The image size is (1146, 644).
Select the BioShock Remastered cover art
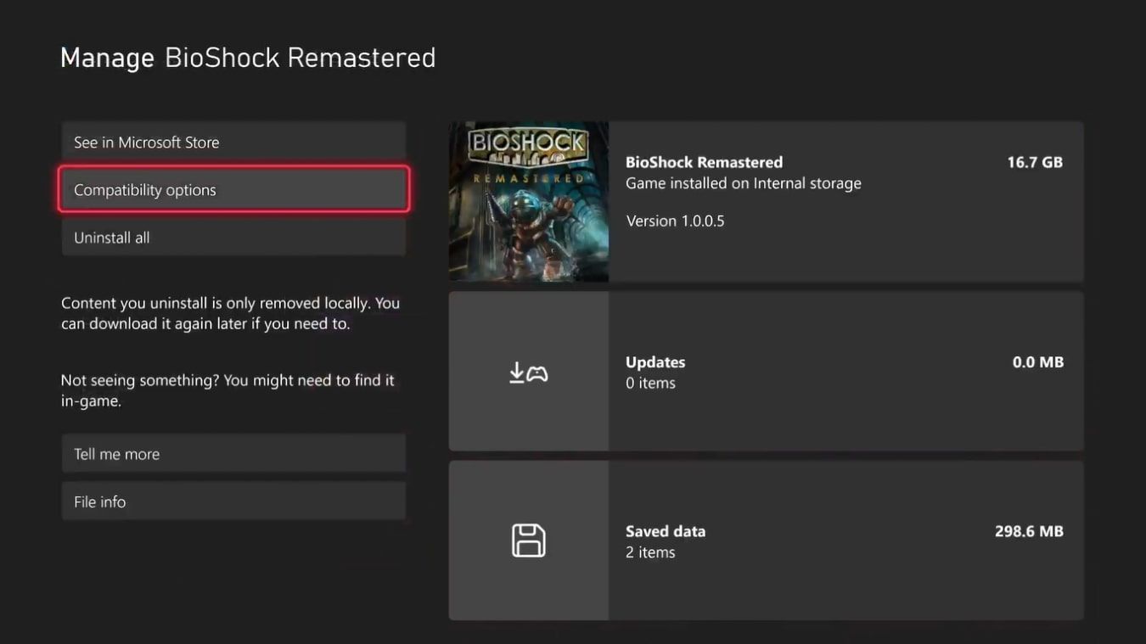(528, 201)
